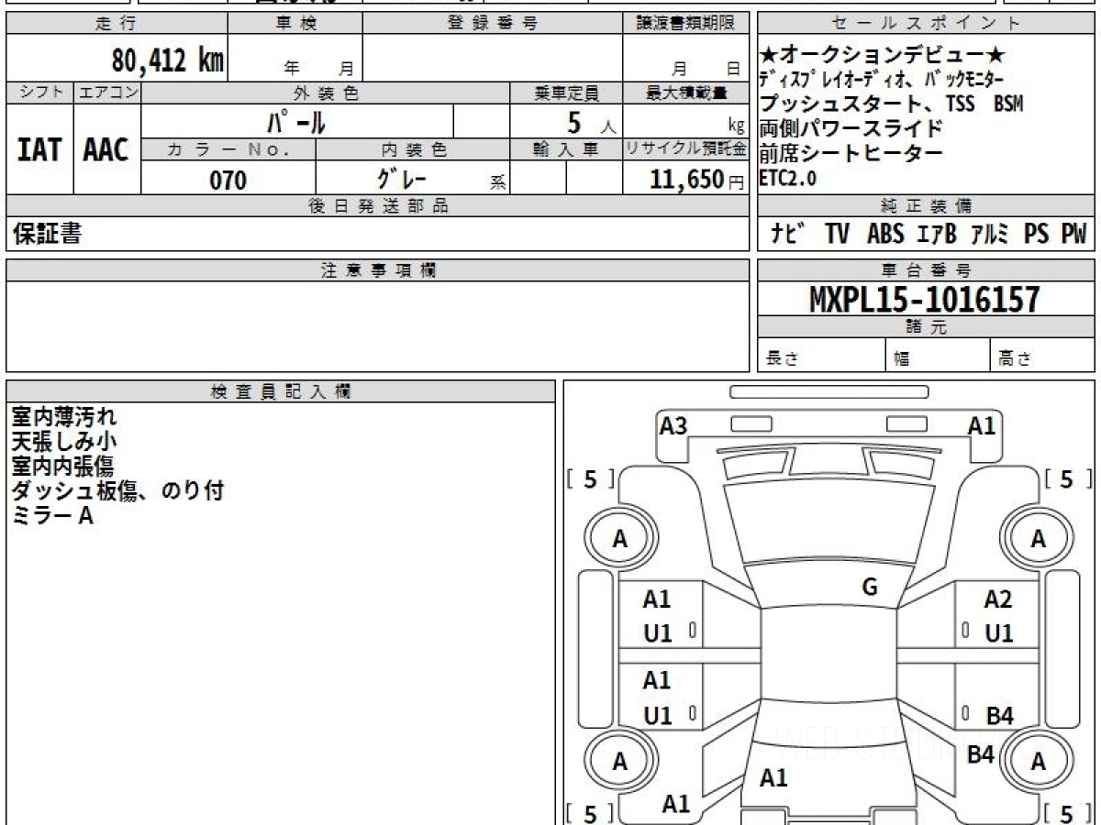Click the 内装色 label

(413, 148)
